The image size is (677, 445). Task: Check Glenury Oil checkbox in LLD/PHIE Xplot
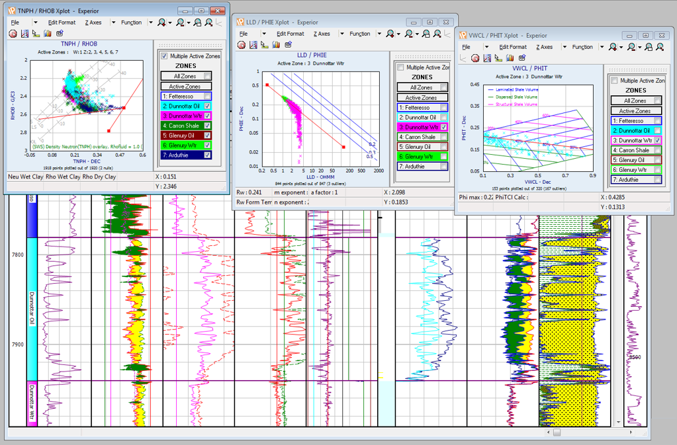(x=443, y=147)
